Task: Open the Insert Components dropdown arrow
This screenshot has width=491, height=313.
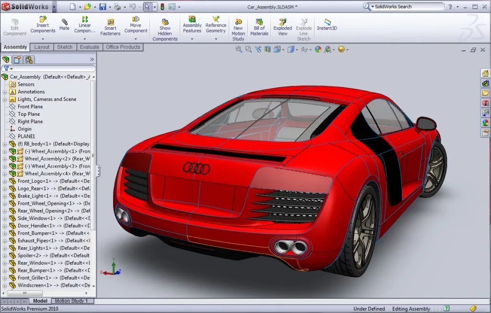Action: [x=43, y=39]
